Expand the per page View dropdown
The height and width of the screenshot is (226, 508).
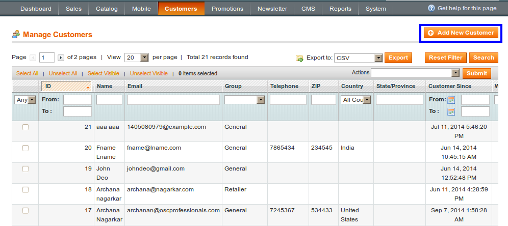(x=144, y=58)
